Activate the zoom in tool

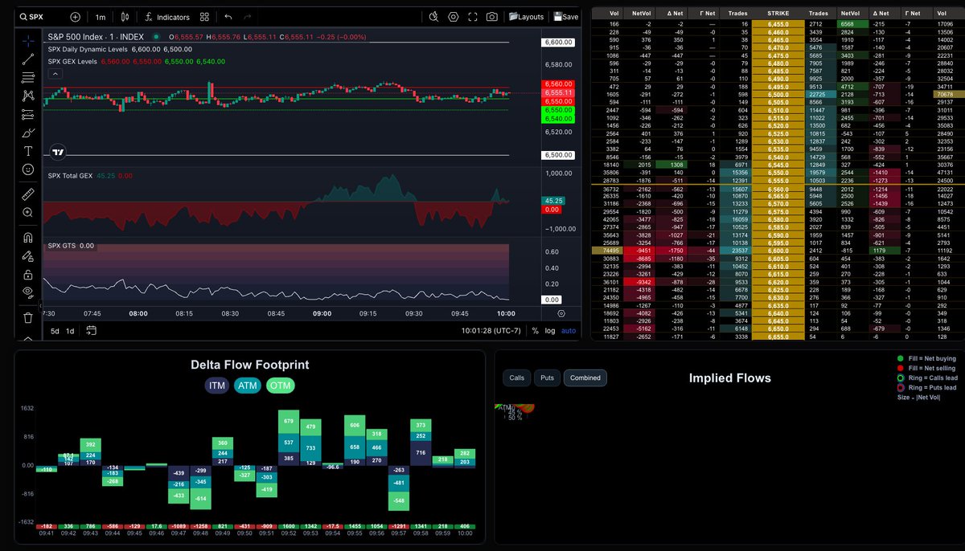pyautogui.click(x=28, y=212)
